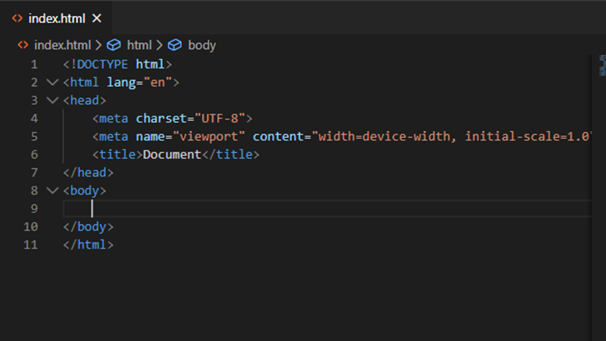This screenshot has height=341, width=606.
Task: Click the Document text inside the title tag
Action: point(172,154)
